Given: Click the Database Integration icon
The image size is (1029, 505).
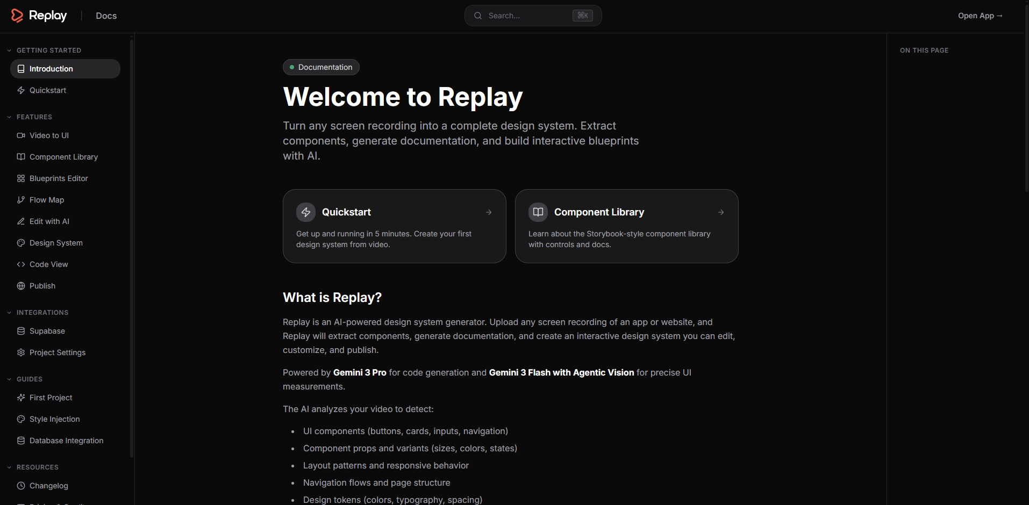Looking at the screenshot, I should click(21, 441).
